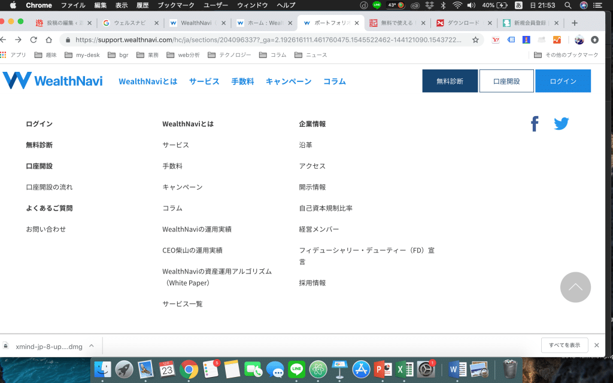Open the White Paper algorithm footer link
The image size is (613, 383).
[217, 277]
